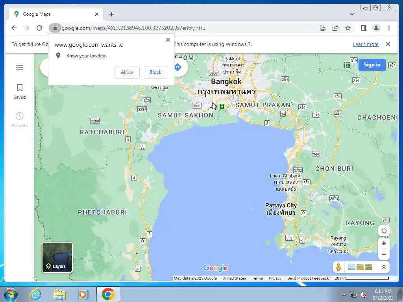Open Windows Media Player from taskbar
403x302 pixels.
click(83, 294)
